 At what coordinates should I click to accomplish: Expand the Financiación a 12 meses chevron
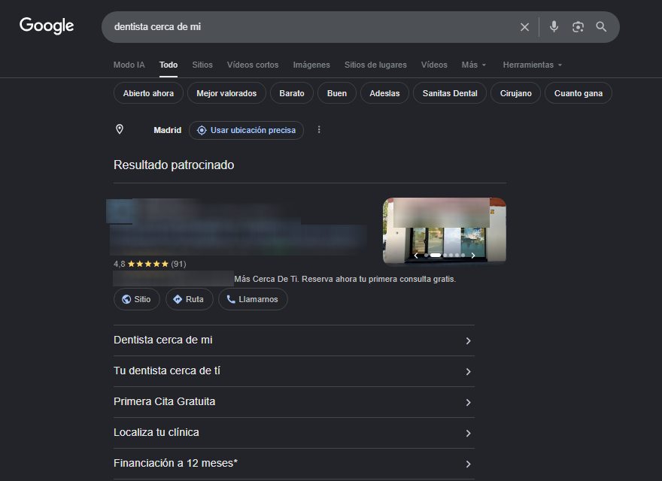(468, 464)
